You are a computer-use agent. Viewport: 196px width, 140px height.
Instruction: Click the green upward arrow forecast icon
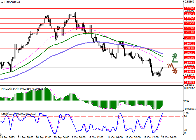[174, 57]
